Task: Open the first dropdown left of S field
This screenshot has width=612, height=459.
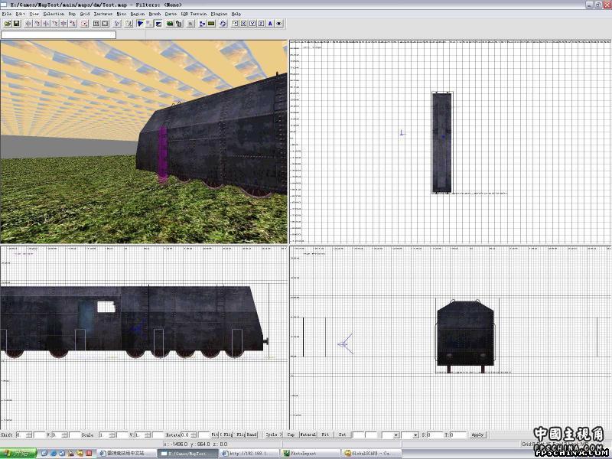Action: 391,435
